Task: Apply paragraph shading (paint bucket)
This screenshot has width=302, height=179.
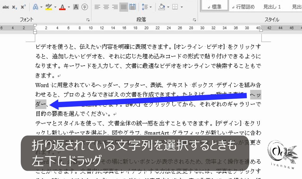Action: click(162, 7)
